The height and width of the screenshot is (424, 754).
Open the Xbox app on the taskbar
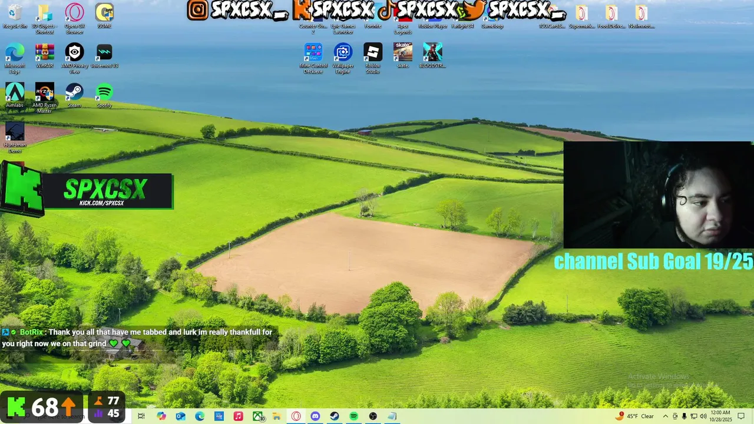(x=258, y=416)
